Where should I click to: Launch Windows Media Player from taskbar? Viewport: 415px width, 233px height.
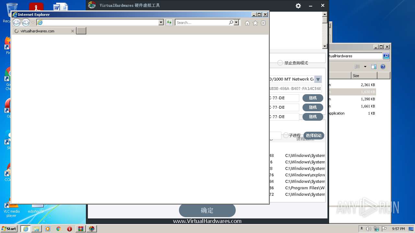point(48,229)
